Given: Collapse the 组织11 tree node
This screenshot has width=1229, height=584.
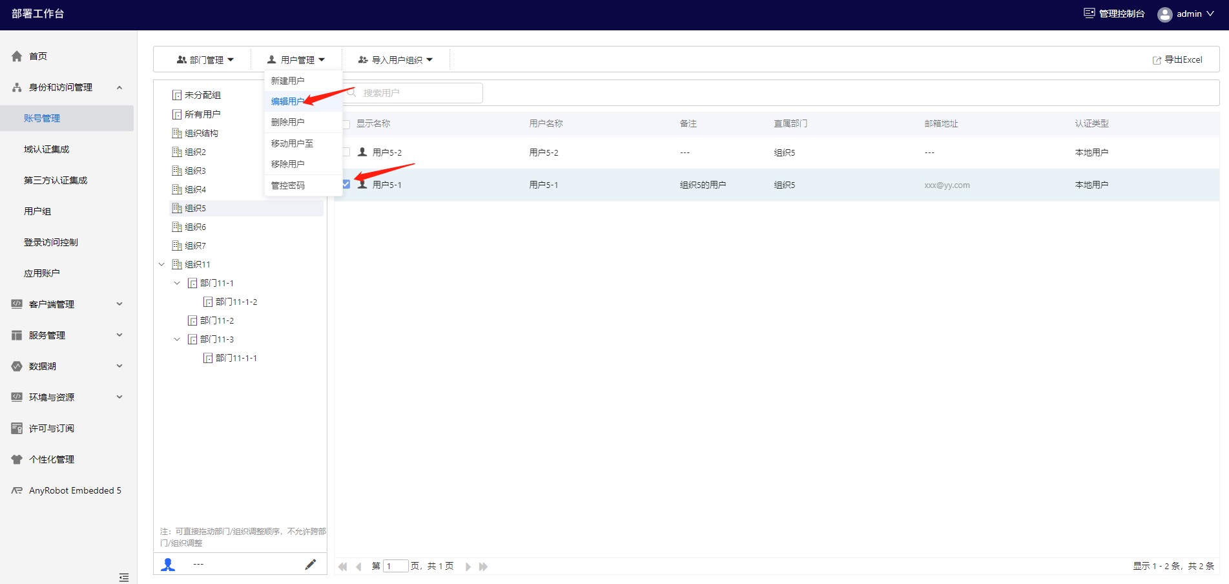Looking at the screenshot, I should pos(161,264).
